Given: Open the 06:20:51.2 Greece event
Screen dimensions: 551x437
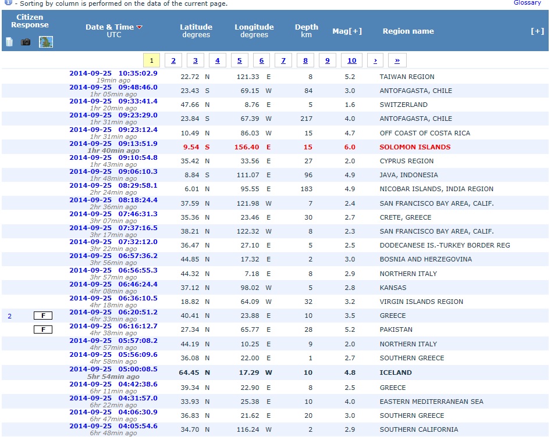Looking at the screenshot, I should (113, 312).
